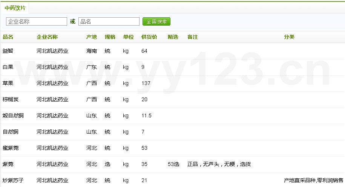
Task: Click 河北 origin in the 紫菀 row
Action: point(92,164)
